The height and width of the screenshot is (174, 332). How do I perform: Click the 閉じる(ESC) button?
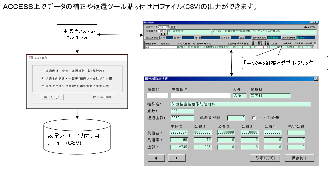(102, 97)
